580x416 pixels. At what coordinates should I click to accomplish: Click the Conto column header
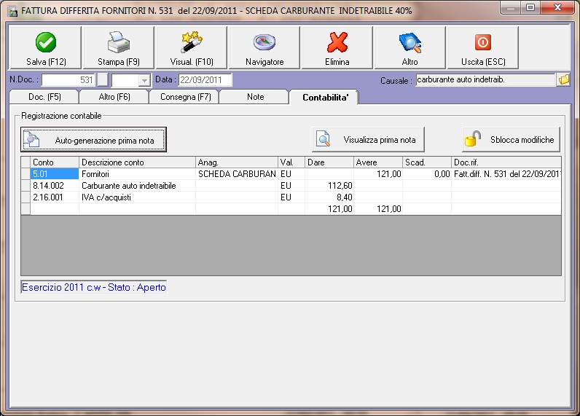click(55, 162)
